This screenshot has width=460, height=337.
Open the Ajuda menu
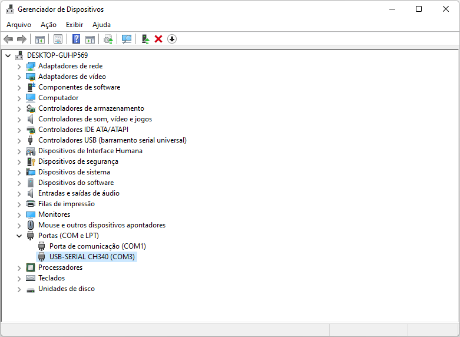(101, 25)
